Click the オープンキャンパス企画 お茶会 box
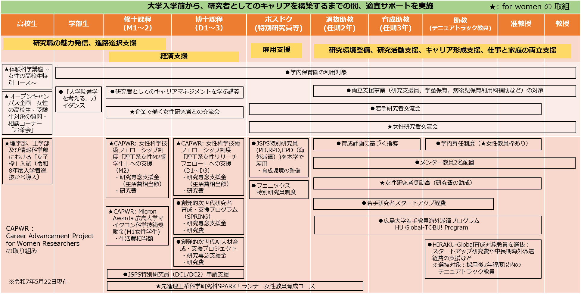This screenshot has width=581, height=294. pyautogui.click(x=27, y=113)
